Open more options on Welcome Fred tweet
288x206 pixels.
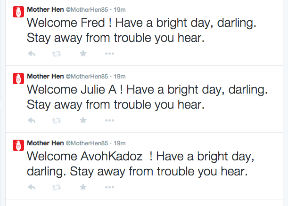pos(109,54)
